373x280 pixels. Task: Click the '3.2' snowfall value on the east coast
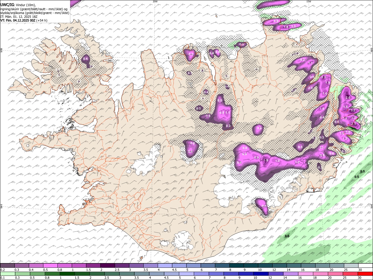click(x=353, y=111)
